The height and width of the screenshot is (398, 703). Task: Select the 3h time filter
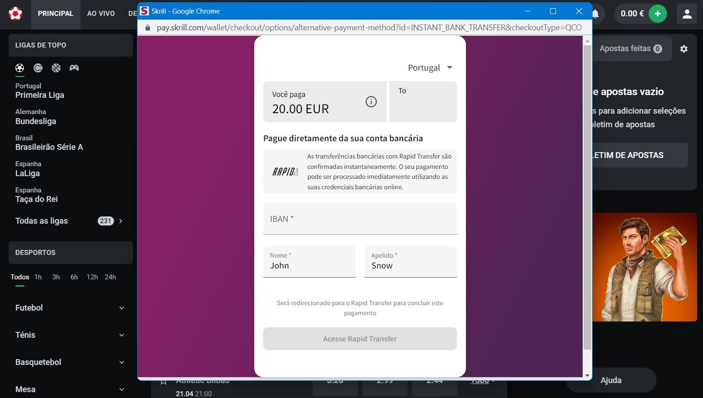pos(56,277)
